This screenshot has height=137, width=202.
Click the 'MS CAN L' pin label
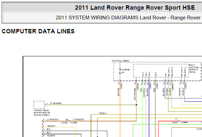185,72
